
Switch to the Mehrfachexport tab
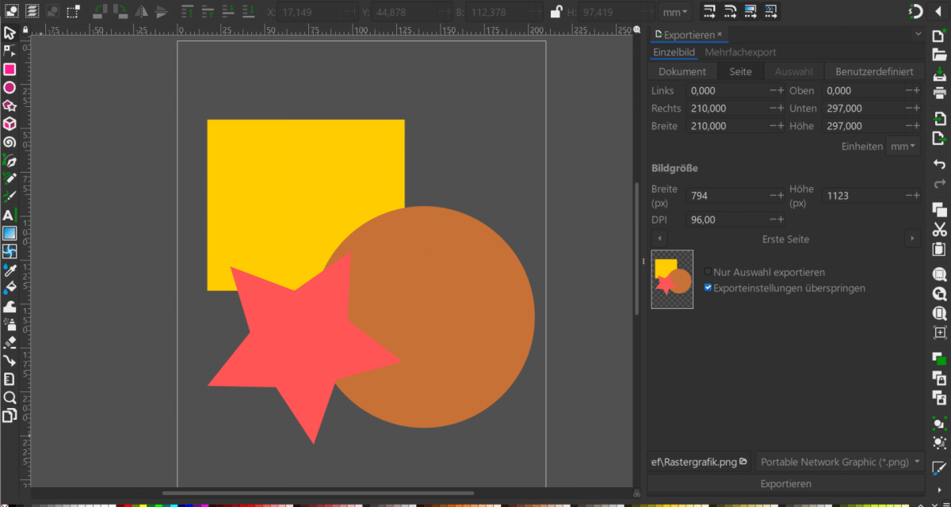coord(740,51)
